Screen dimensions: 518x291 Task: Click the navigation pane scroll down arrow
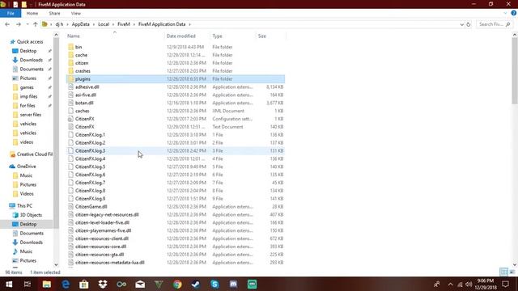click(x=56, y=264)
